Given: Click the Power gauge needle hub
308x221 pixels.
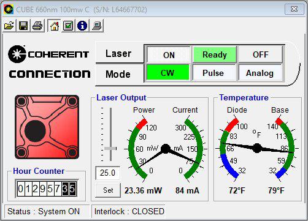Looking at the screenshot, I should pos(166,149).
